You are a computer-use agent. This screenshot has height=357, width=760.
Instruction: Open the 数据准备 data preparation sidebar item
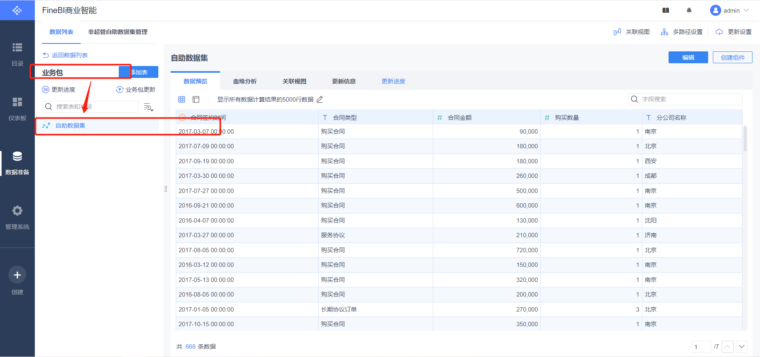(x=17, y=163)
